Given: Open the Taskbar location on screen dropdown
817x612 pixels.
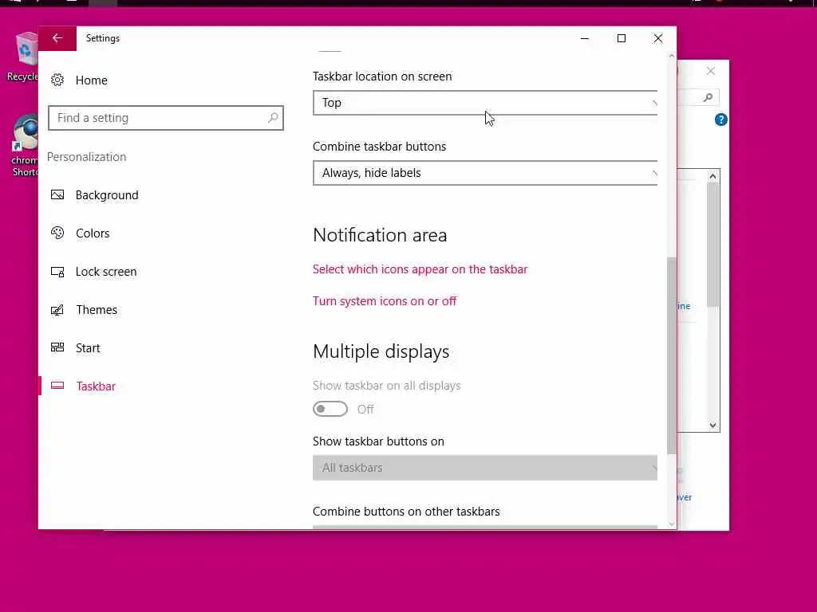Looking at the screenshot, I should click(485, 103).
